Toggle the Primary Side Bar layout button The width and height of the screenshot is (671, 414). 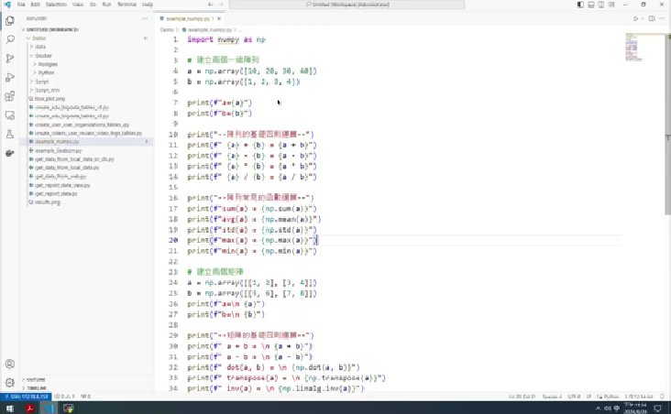tap(580, 5)
